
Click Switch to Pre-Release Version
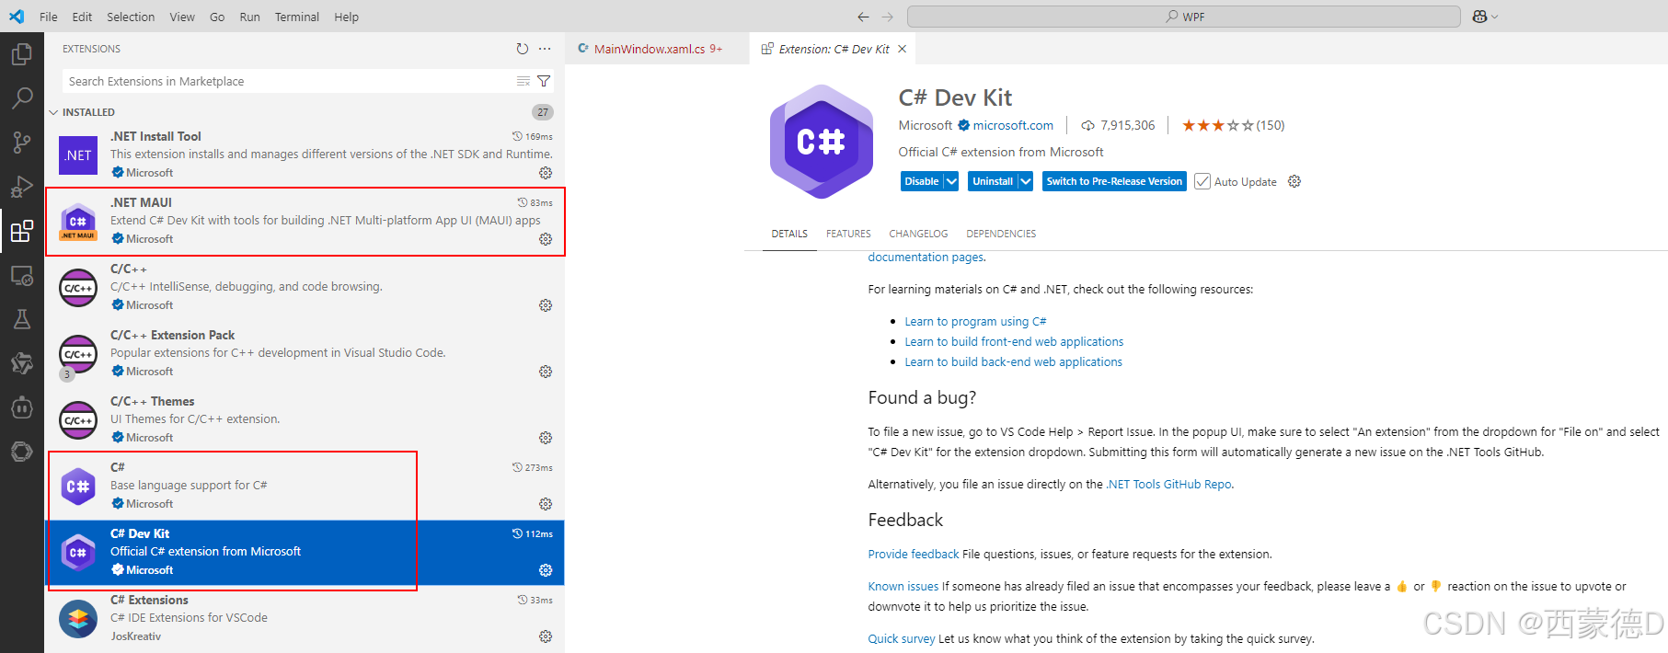coord(1114,181)
